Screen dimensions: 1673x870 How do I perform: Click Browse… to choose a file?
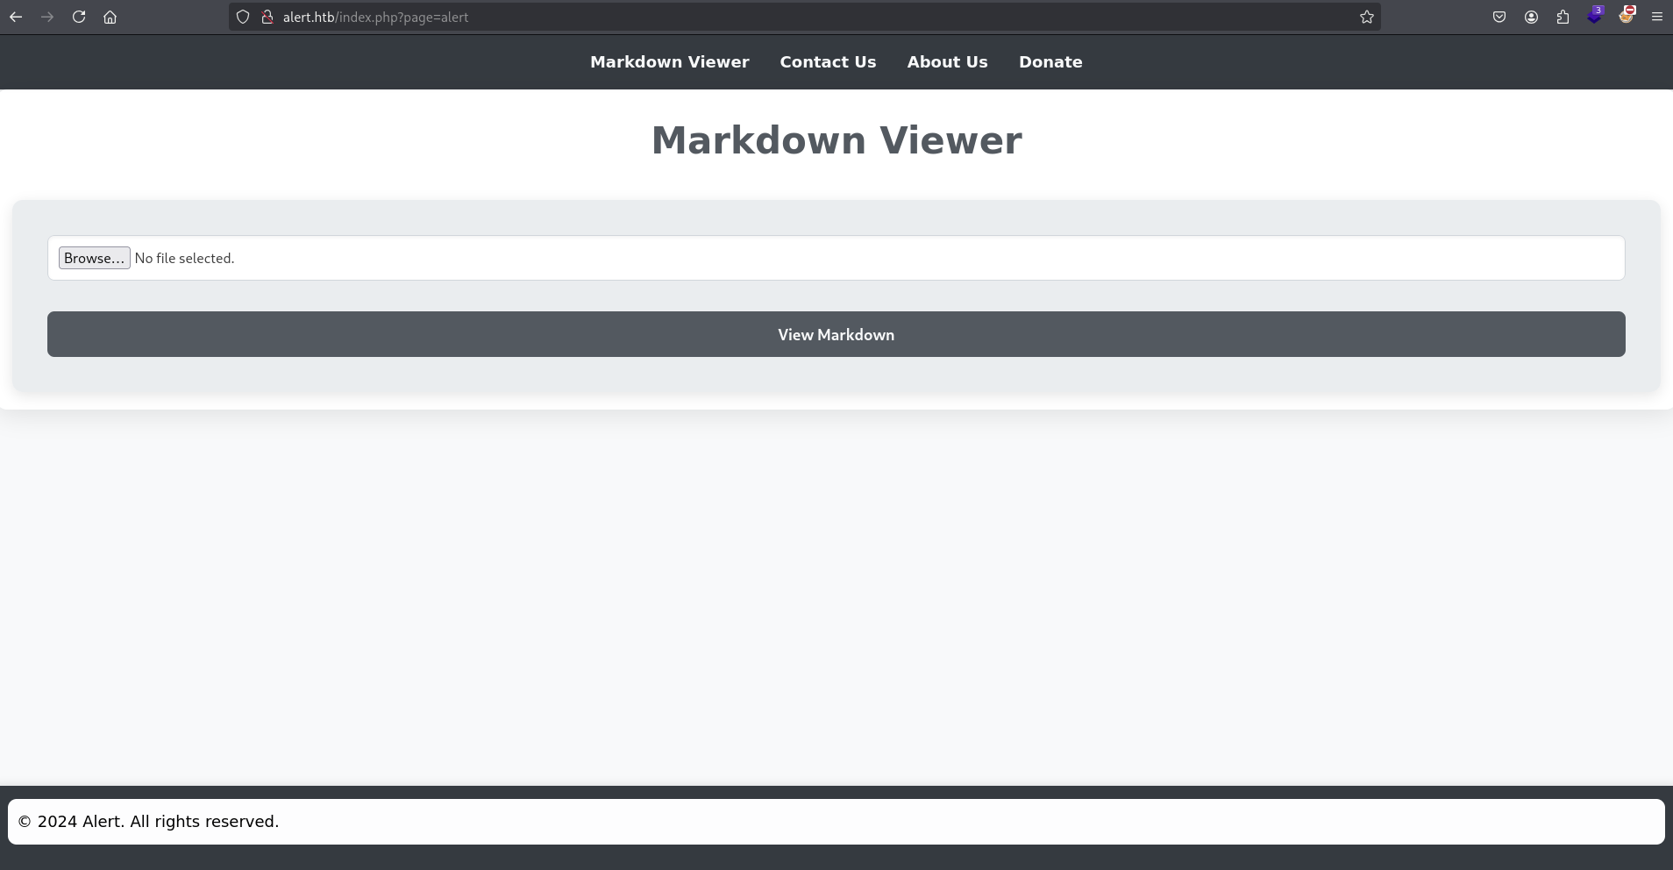(94, 258)
